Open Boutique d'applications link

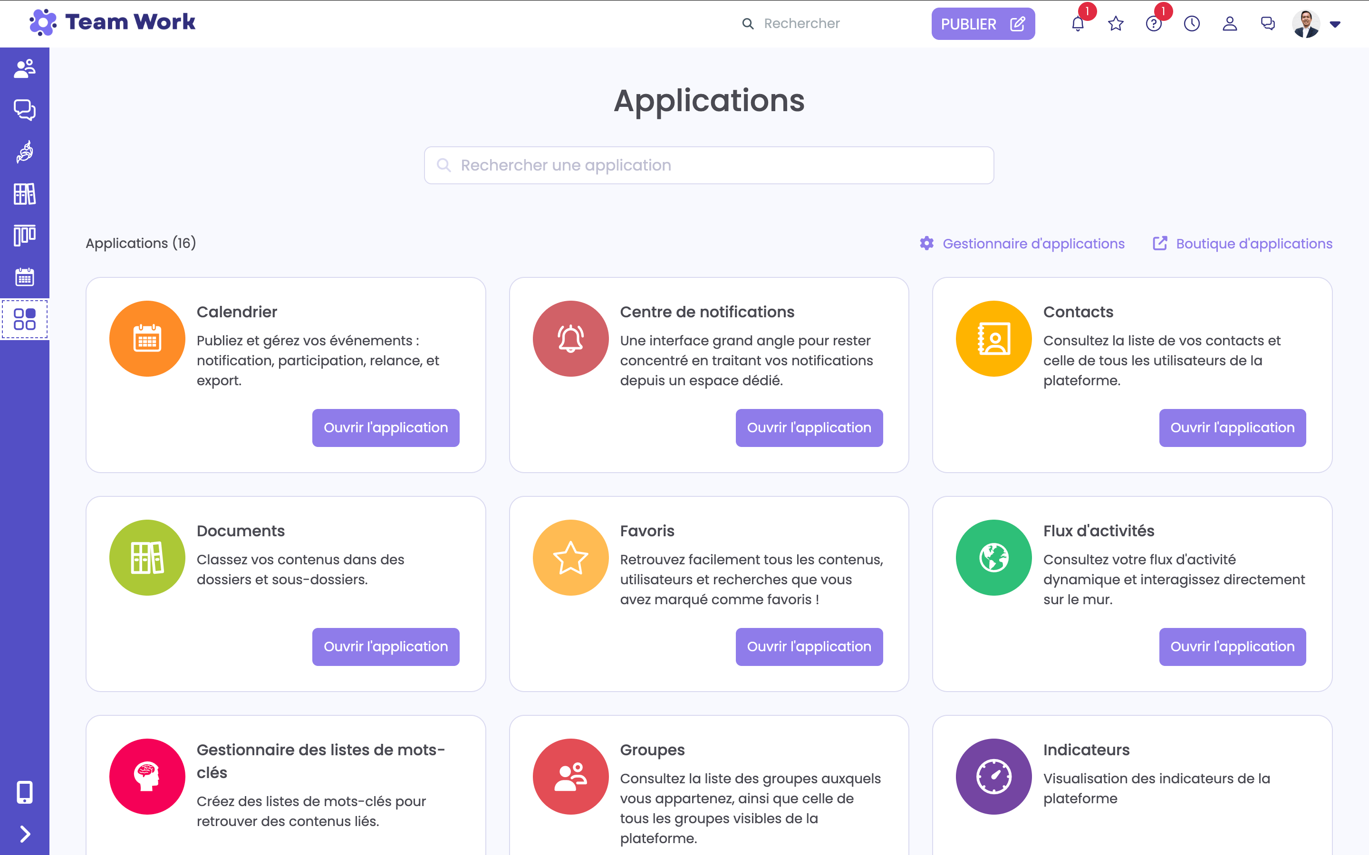coord(1243,244)
